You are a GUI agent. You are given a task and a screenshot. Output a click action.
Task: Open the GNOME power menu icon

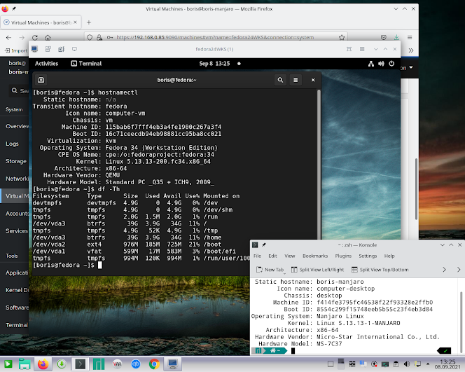(391, 64)
